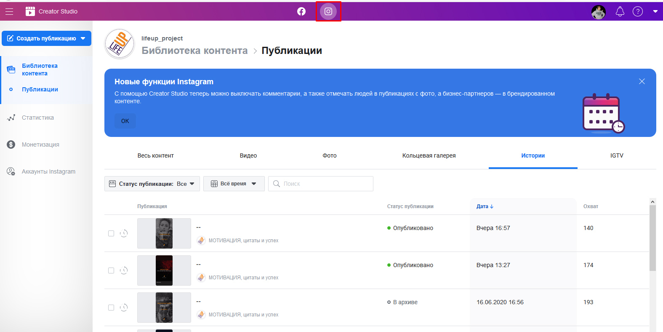The image size is (663, 332).
Task: Open the help question mark
Action: [638, 12]
